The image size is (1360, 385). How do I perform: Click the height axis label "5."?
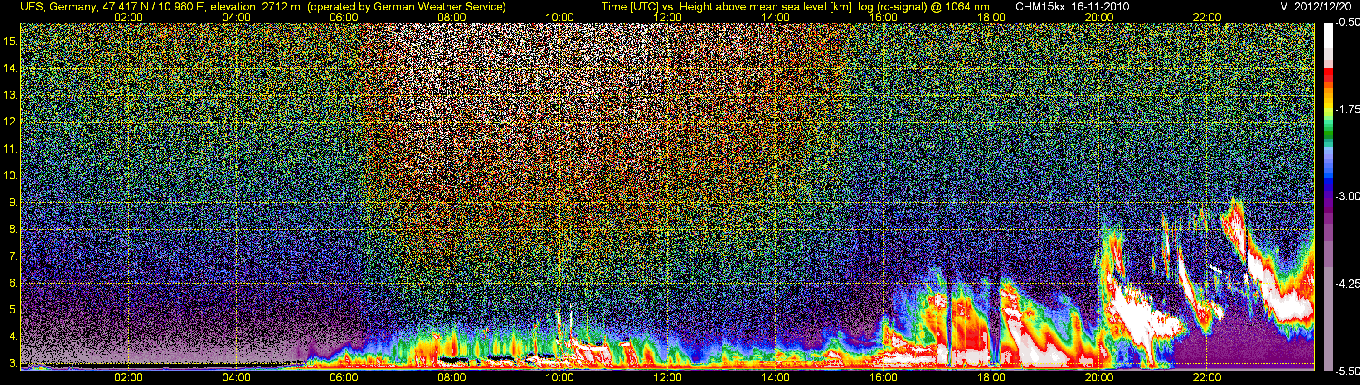[x=13, y=310]
